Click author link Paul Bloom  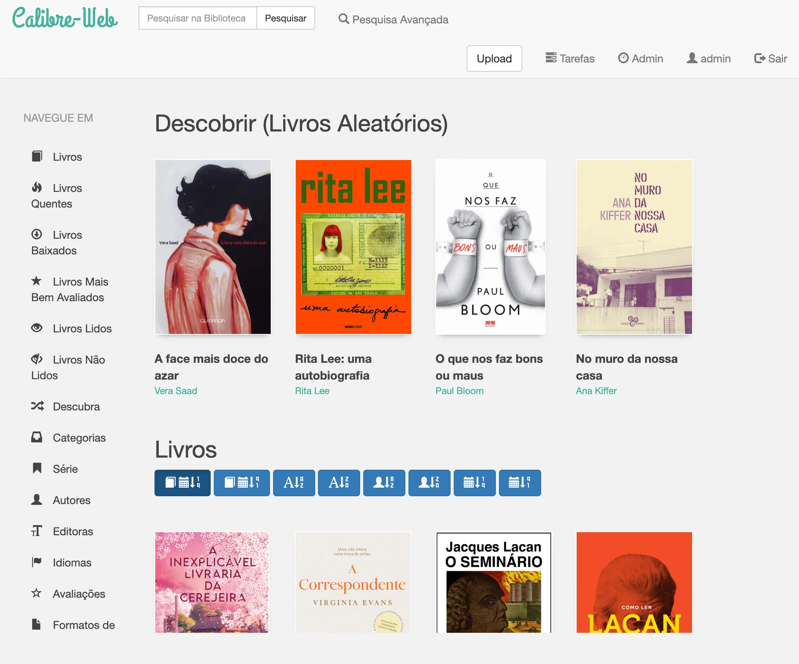point(460,391)
